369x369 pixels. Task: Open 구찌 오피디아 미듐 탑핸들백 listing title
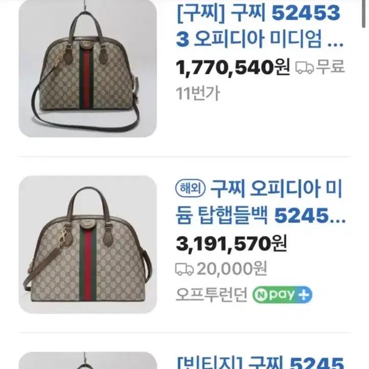point(261,202)
